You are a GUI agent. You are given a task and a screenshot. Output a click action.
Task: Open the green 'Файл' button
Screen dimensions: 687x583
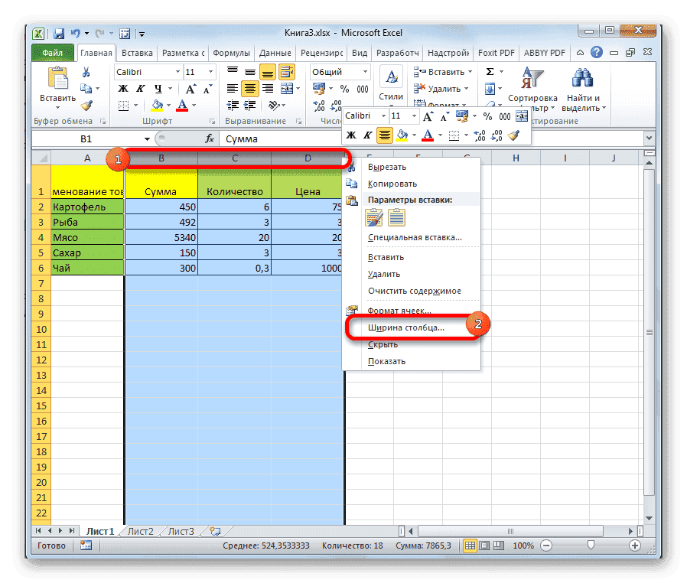point(53,54)
